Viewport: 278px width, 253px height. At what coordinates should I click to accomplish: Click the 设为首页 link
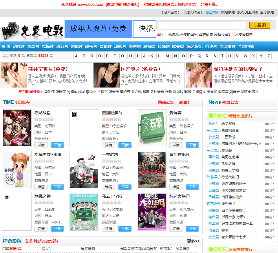pyautogui.click(x=171, y=12)
